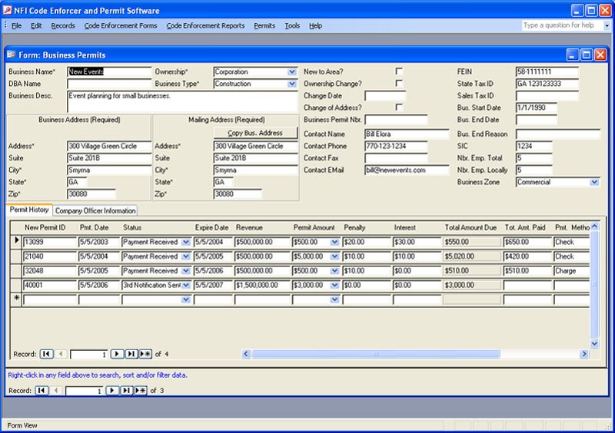
Task: Click vertical scrollbar down arrow in grid
Action: [x=594, y=344]
